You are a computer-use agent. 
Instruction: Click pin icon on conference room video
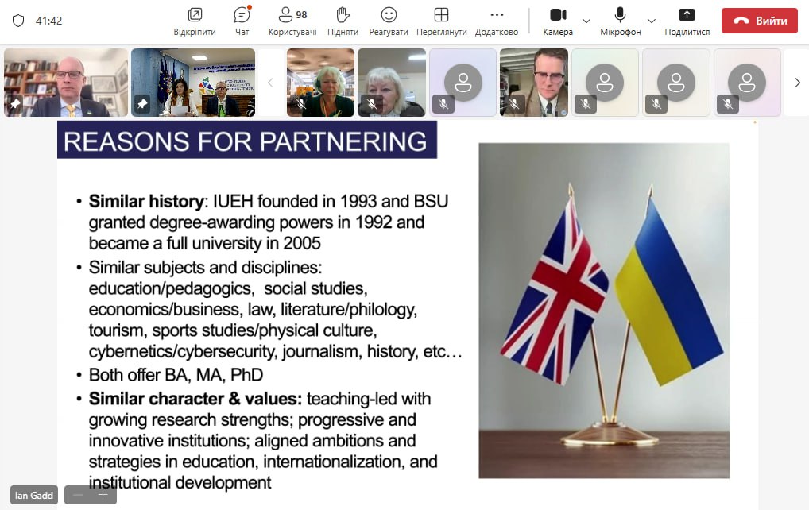pyautogui.click(x=142, y=104)
